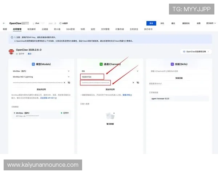Toggle visibility of the channel secret field
This screenshot has height=174, width=218.
(x=138, y=83)
